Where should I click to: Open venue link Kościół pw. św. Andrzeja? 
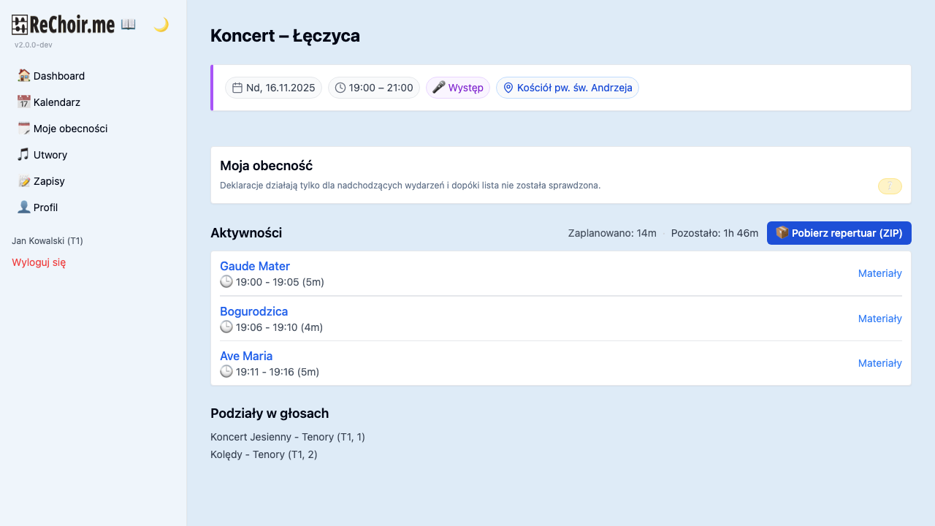click(575, 87)
